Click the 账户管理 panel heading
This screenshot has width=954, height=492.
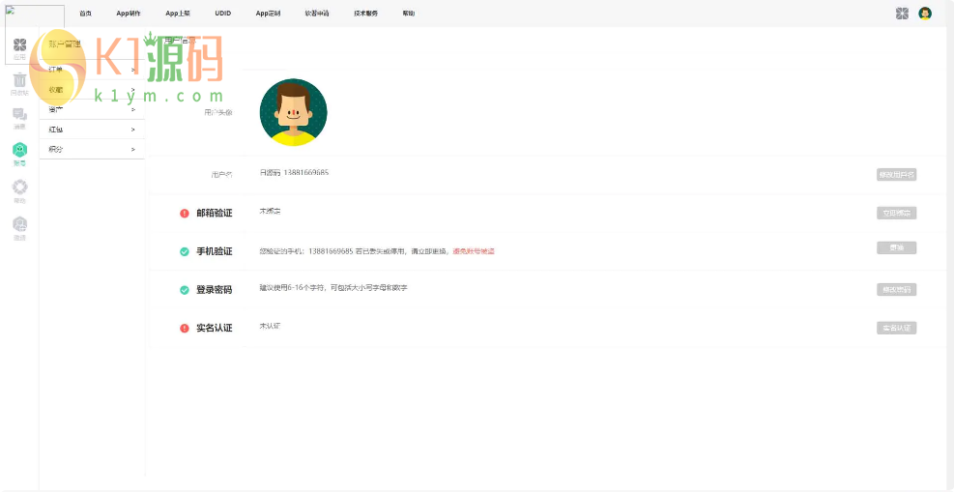pos(65,43)
